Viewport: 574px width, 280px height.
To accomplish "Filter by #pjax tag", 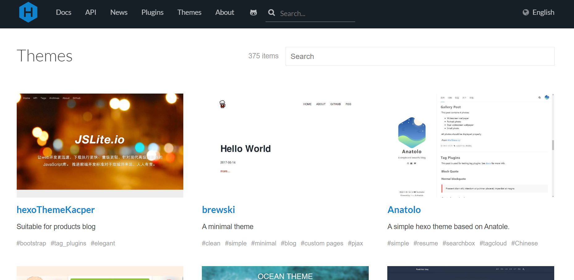I will 355,243.
